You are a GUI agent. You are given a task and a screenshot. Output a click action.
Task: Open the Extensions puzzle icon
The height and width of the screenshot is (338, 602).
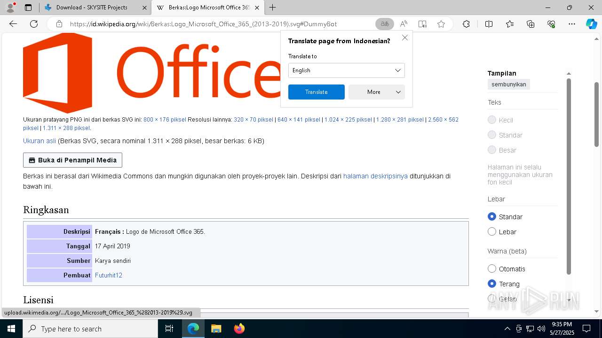click(x=466, y=24)
